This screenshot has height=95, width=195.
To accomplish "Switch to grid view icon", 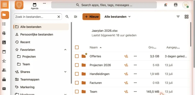I will tap(187, 17).
